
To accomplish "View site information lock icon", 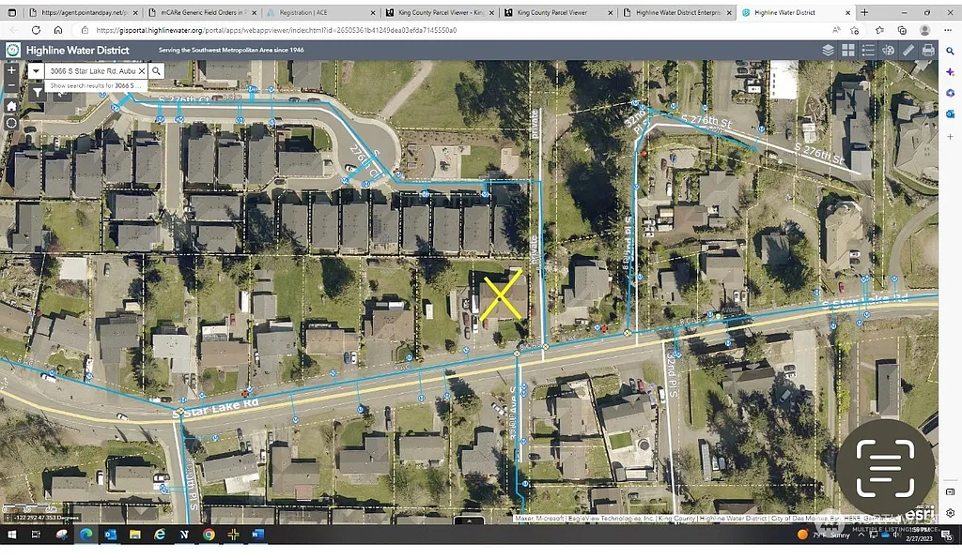I will 85,30.
